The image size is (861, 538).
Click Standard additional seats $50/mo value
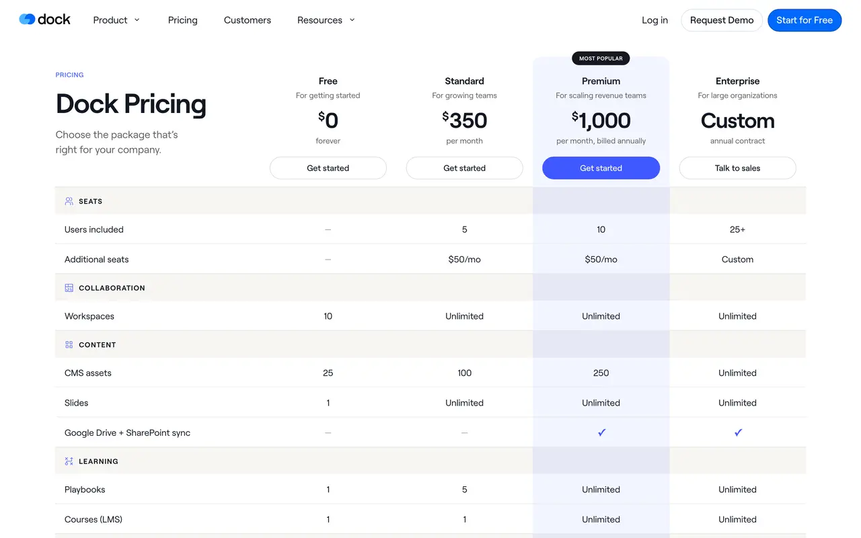tap(465, 259)
